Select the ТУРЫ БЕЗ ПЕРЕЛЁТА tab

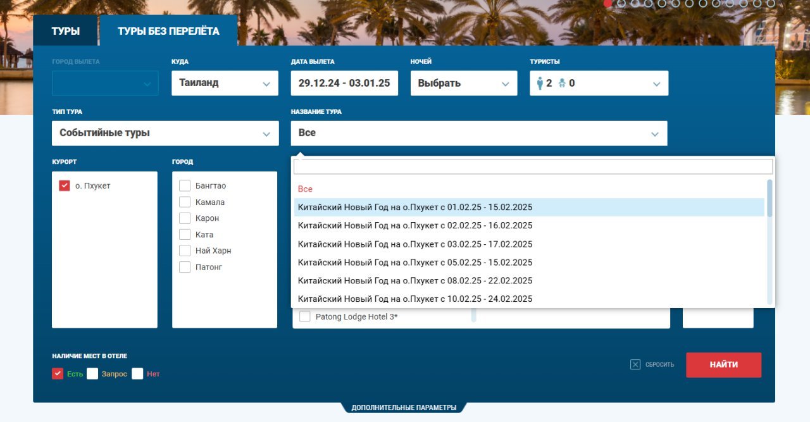(x=168, y=31)
